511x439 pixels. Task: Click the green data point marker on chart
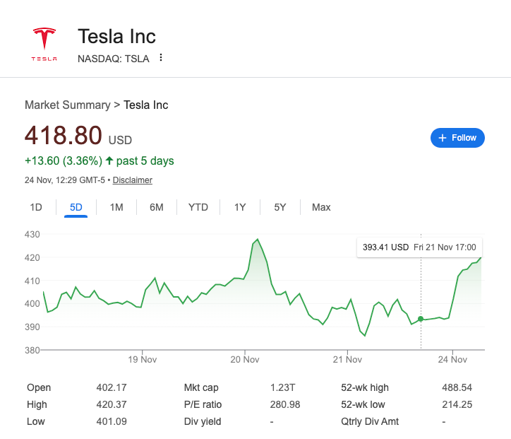[421, 320]
